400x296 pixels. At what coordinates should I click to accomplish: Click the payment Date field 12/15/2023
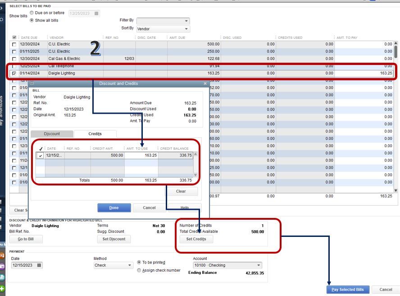(24, 265)
